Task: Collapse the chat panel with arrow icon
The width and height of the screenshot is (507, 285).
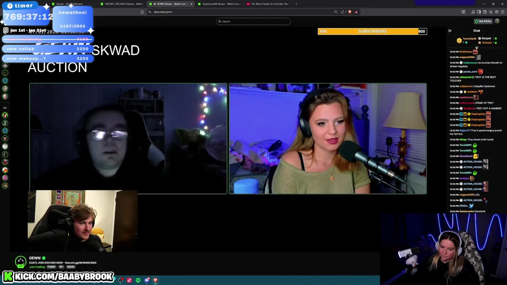Action: 450,30
